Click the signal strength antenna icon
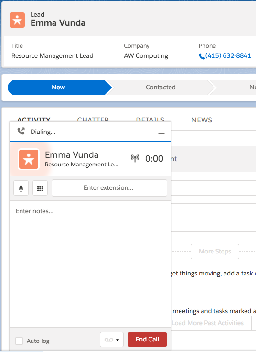 pos(135,158)
